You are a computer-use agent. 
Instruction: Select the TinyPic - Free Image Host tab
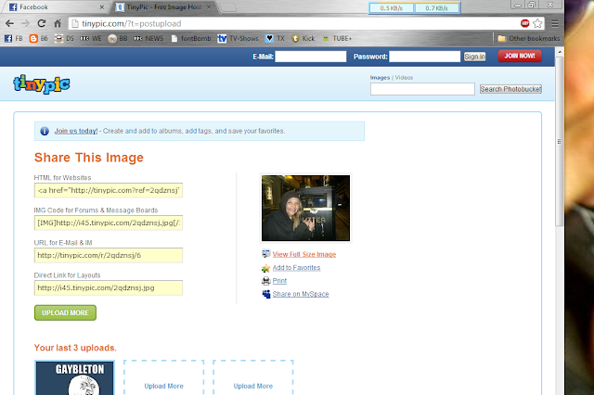pyautogui.click(x=164, y=6)
